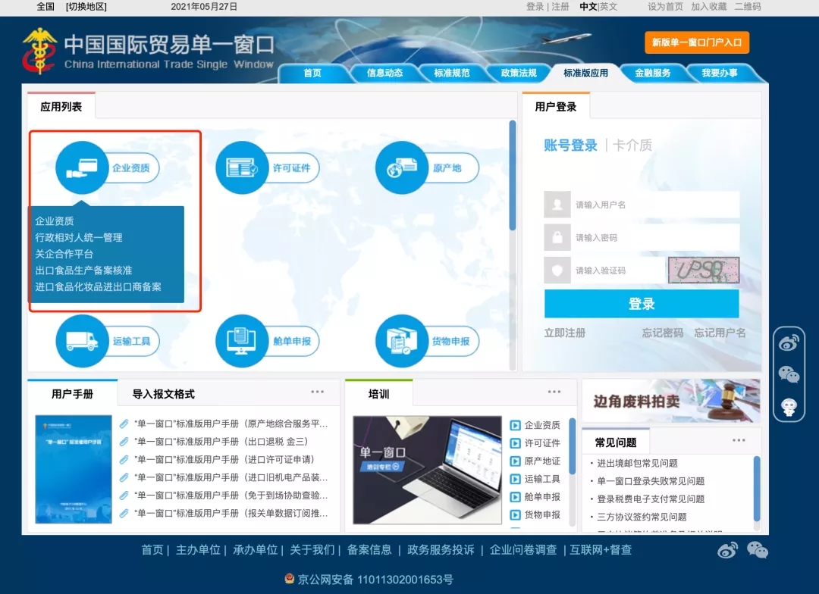
Task: Open 新版单一窗口门户入口
Action: (695, 42)
